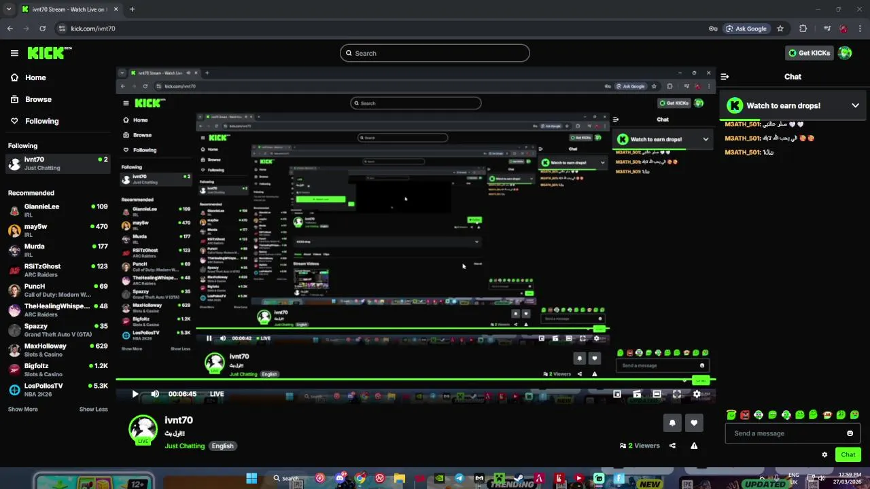The height and width of the screenshot is (489, 870).
Task: Click the English language tag
Action: (x=222, y=446)
